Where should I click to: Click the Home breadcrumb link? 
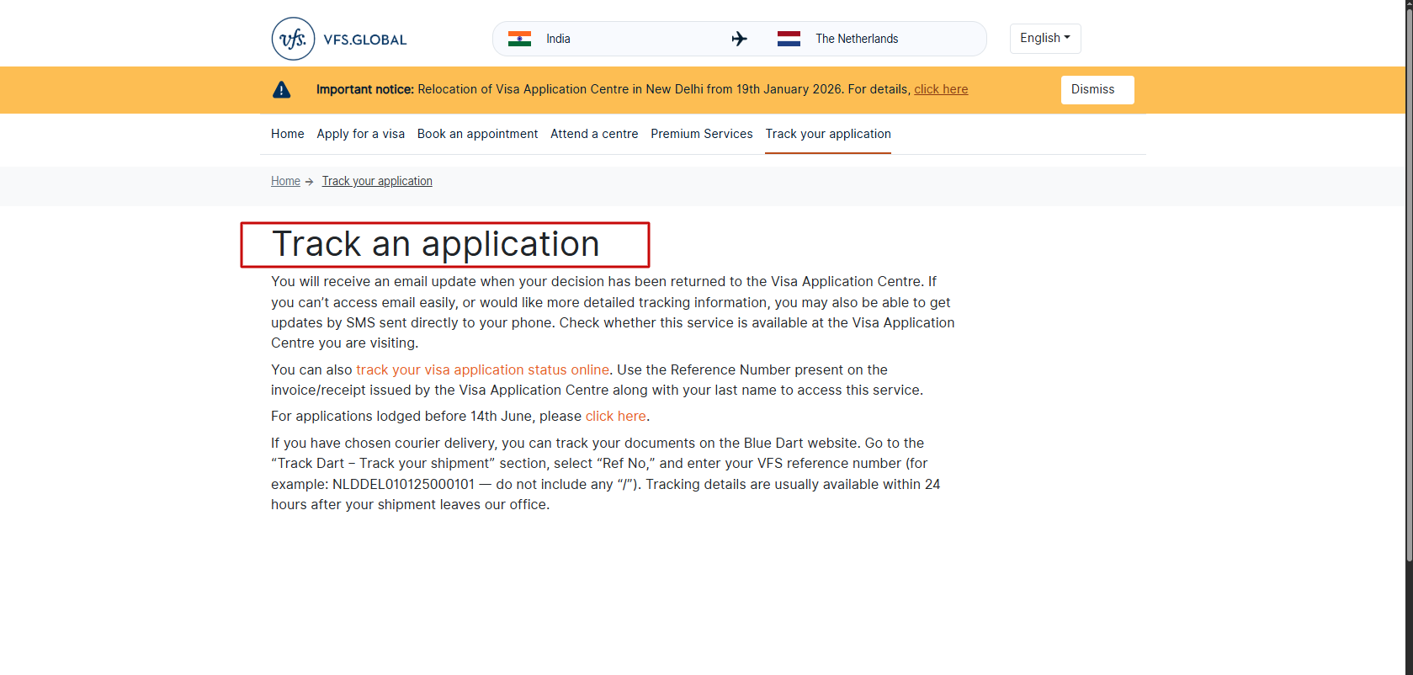coord(285,181)
